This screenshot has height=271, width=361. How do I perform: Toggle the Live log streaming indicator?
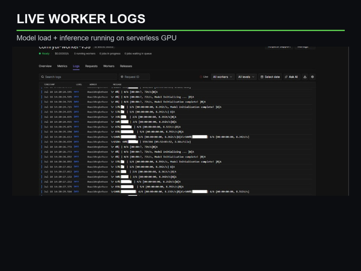pos(204,77)
